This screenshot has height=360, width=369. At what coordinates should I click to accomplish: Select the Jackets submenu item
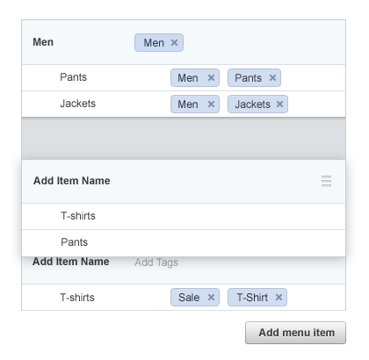click(x=78, y=104)
